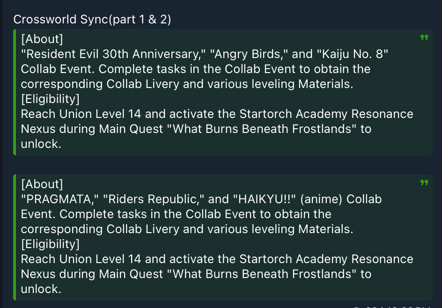442x308 pixels.
Task: Click the [Eligibility] label in the first quote
Action: click(x=50, y=99)
